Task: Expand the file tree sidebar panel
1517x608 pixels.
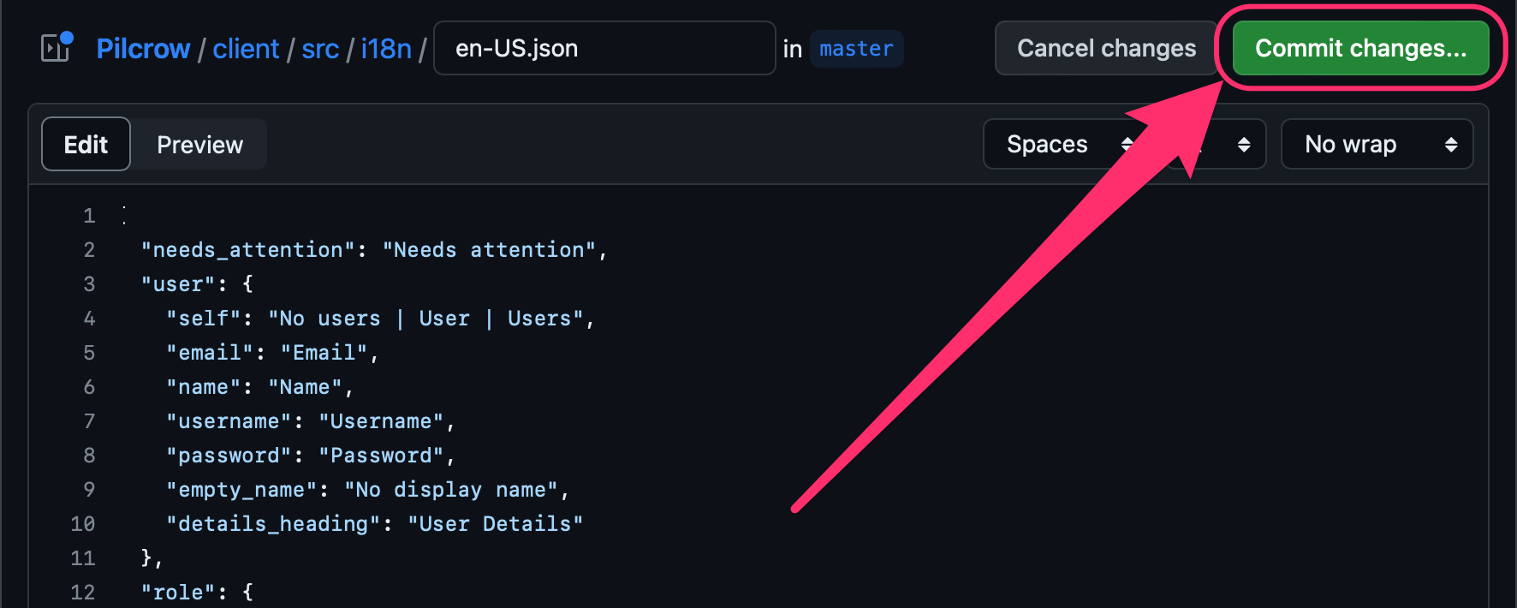Action: point(55,48)
